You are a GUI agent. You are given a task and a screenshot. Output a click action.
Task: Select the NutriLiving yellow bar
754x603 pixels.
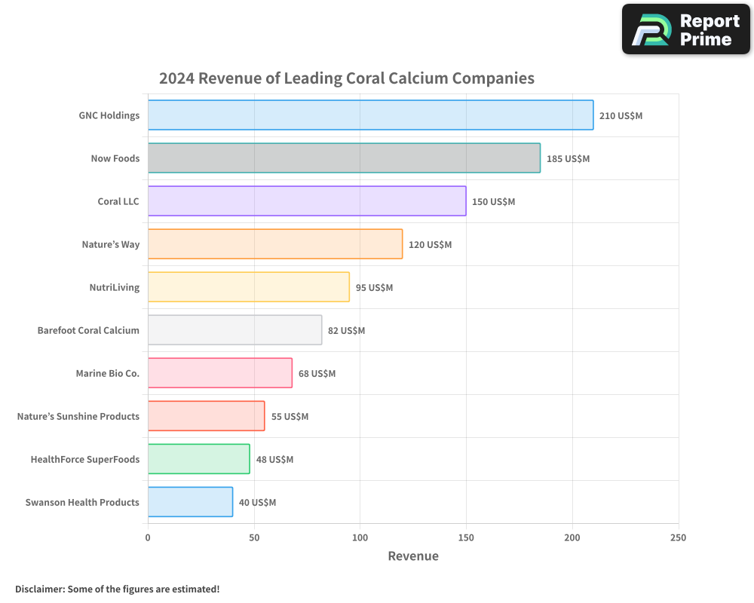249,287
